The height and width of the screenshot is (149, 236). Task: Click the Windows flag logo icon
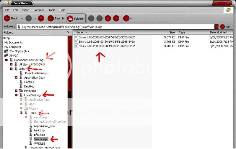228,10
